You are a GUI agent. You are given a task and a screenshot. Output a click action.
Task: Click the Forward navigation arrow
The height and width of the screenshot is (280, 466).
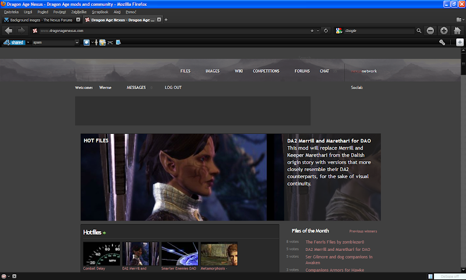point(21,31)
